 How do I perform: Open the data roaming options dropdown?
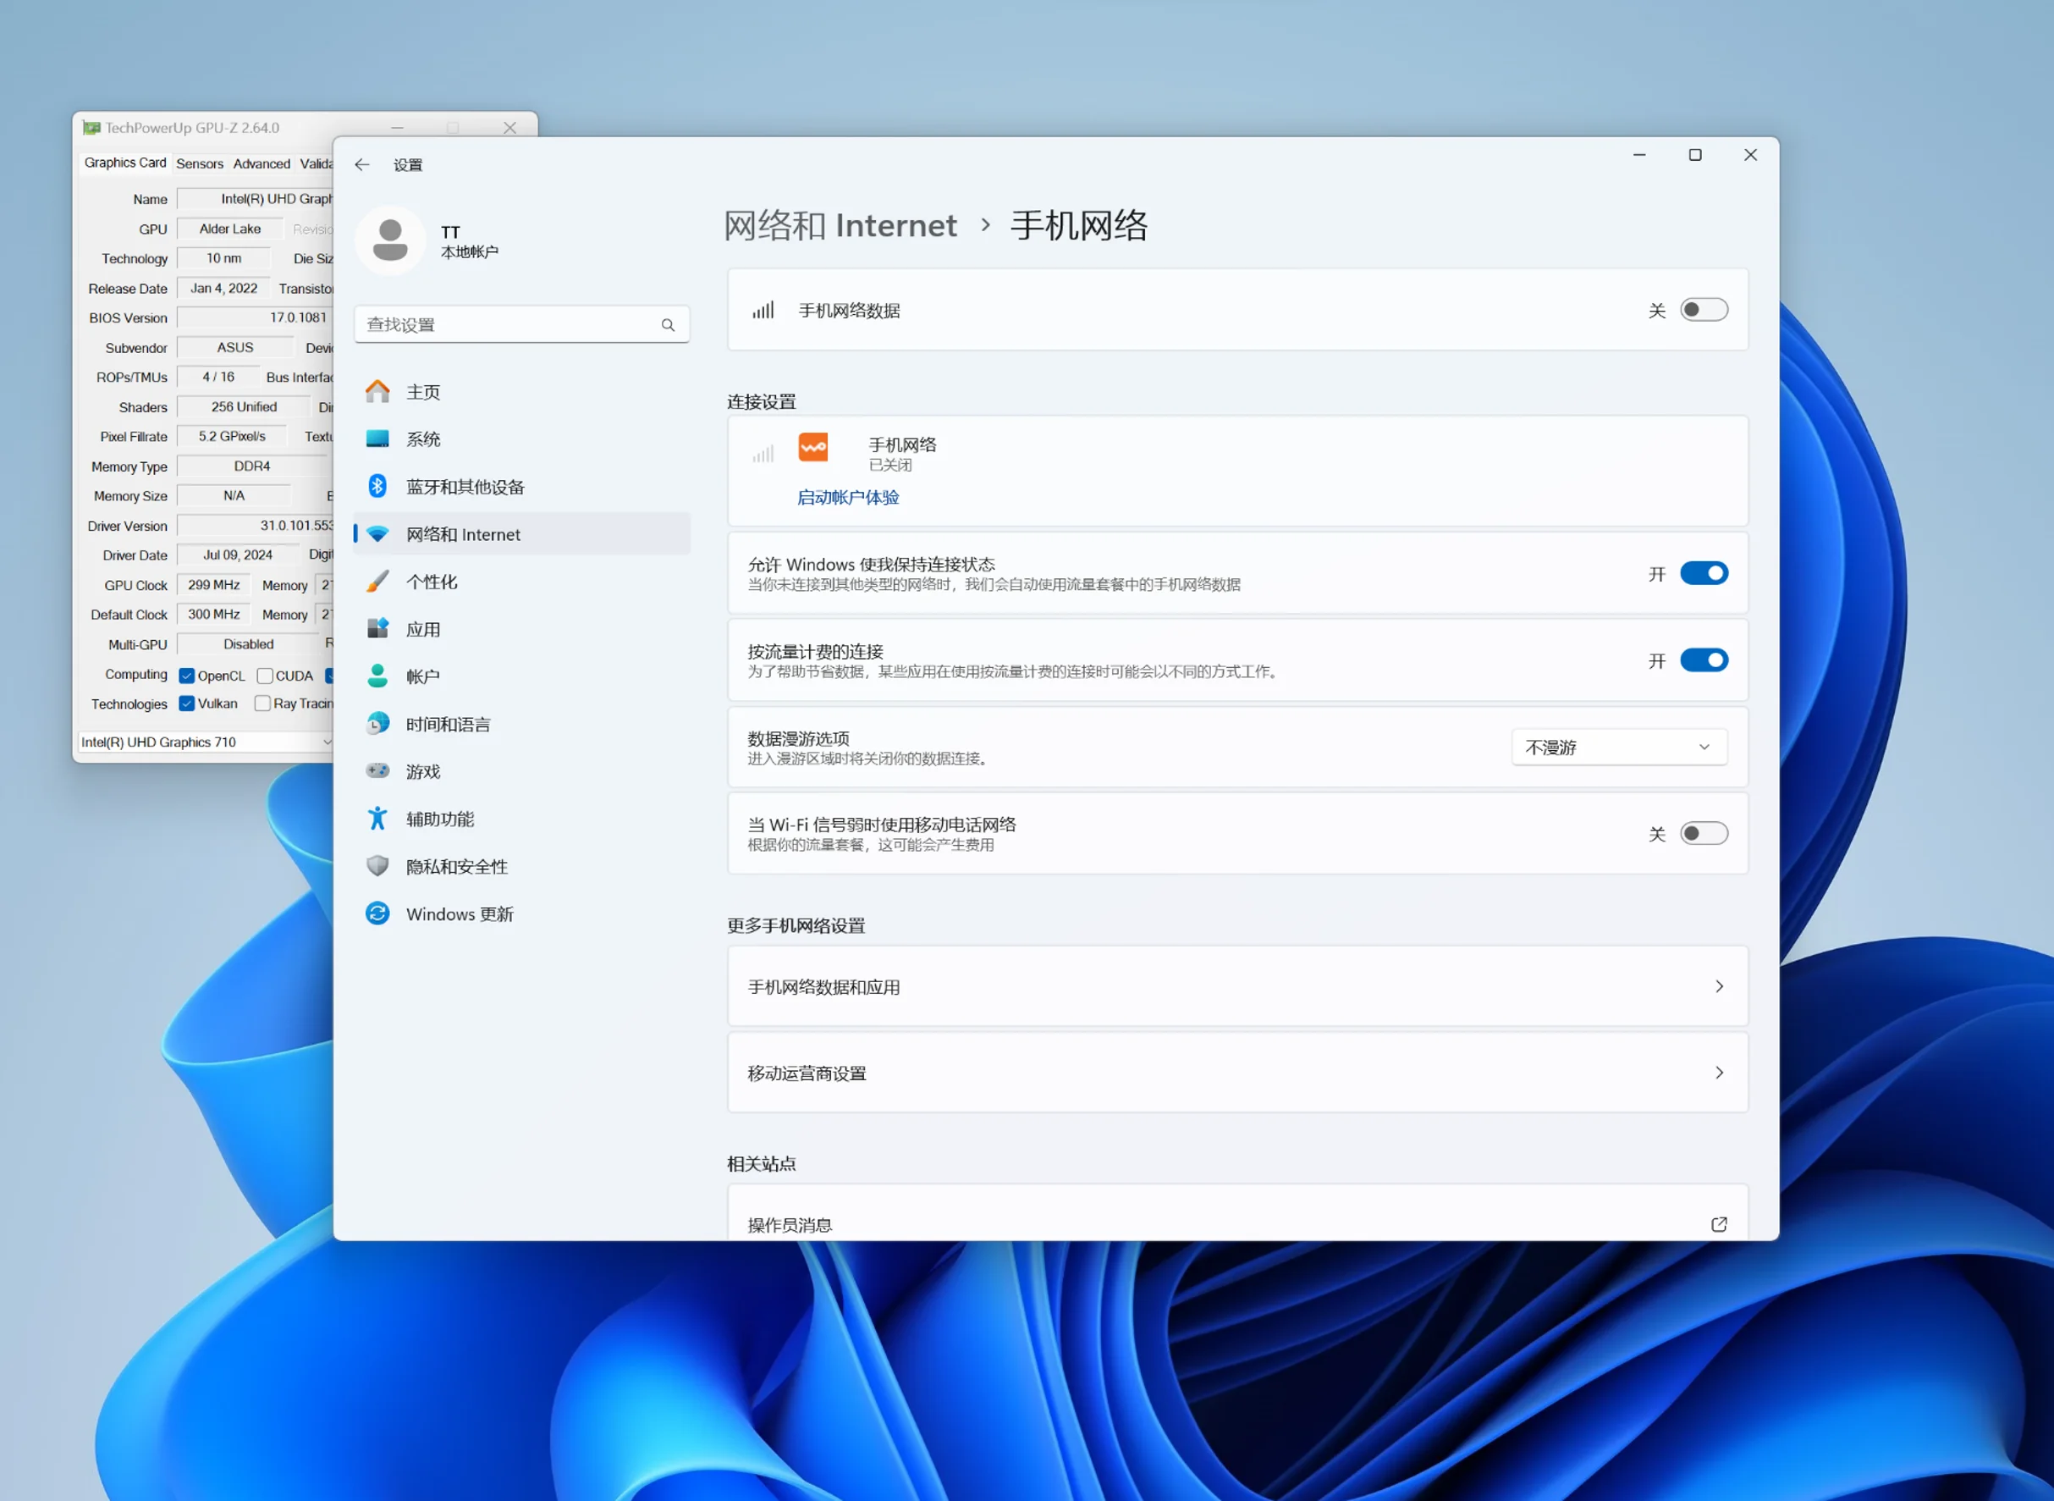click(1618, 747)
